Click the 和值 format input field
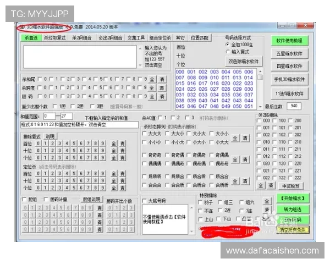The image size is (330, 264). coord(79,125)
